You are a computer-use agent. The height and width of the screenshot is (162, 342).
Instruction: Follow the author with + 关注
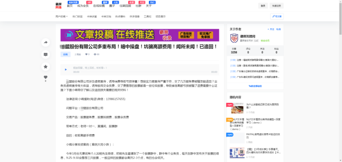tap(271, 29)
